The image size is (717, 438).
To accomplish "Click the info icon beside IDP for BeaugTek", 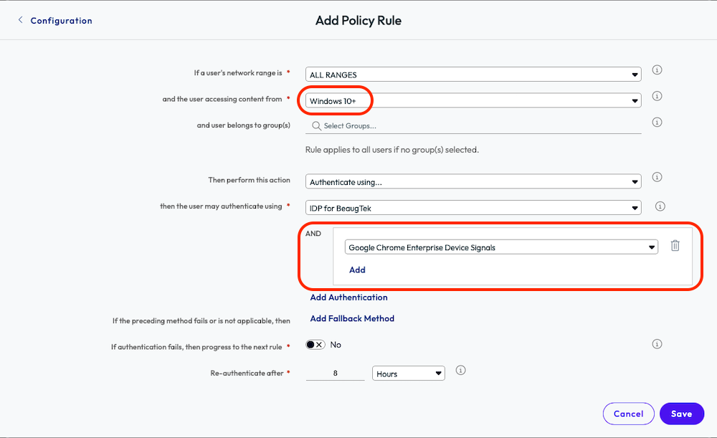I will [660, 206].
